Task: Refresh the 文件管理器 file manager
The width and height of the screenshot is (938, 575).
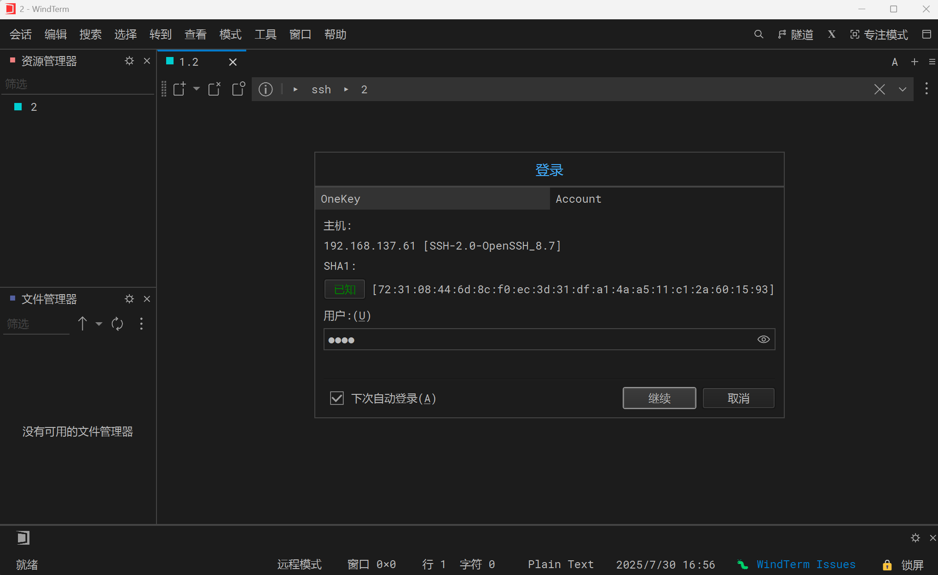Action: [x=117, y=324]
